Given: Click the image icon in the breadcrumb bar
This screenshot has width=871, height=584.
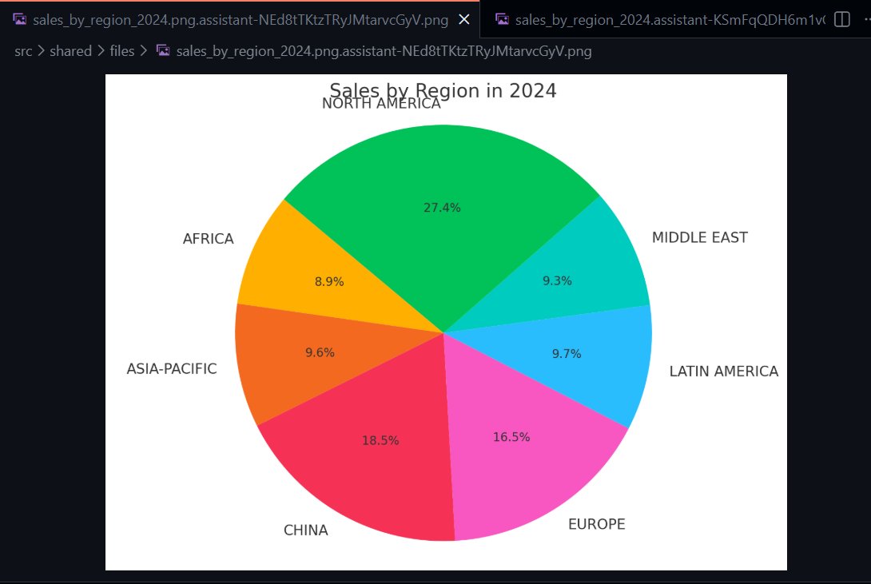Looking at the screenshot, I should pos(163,50).
